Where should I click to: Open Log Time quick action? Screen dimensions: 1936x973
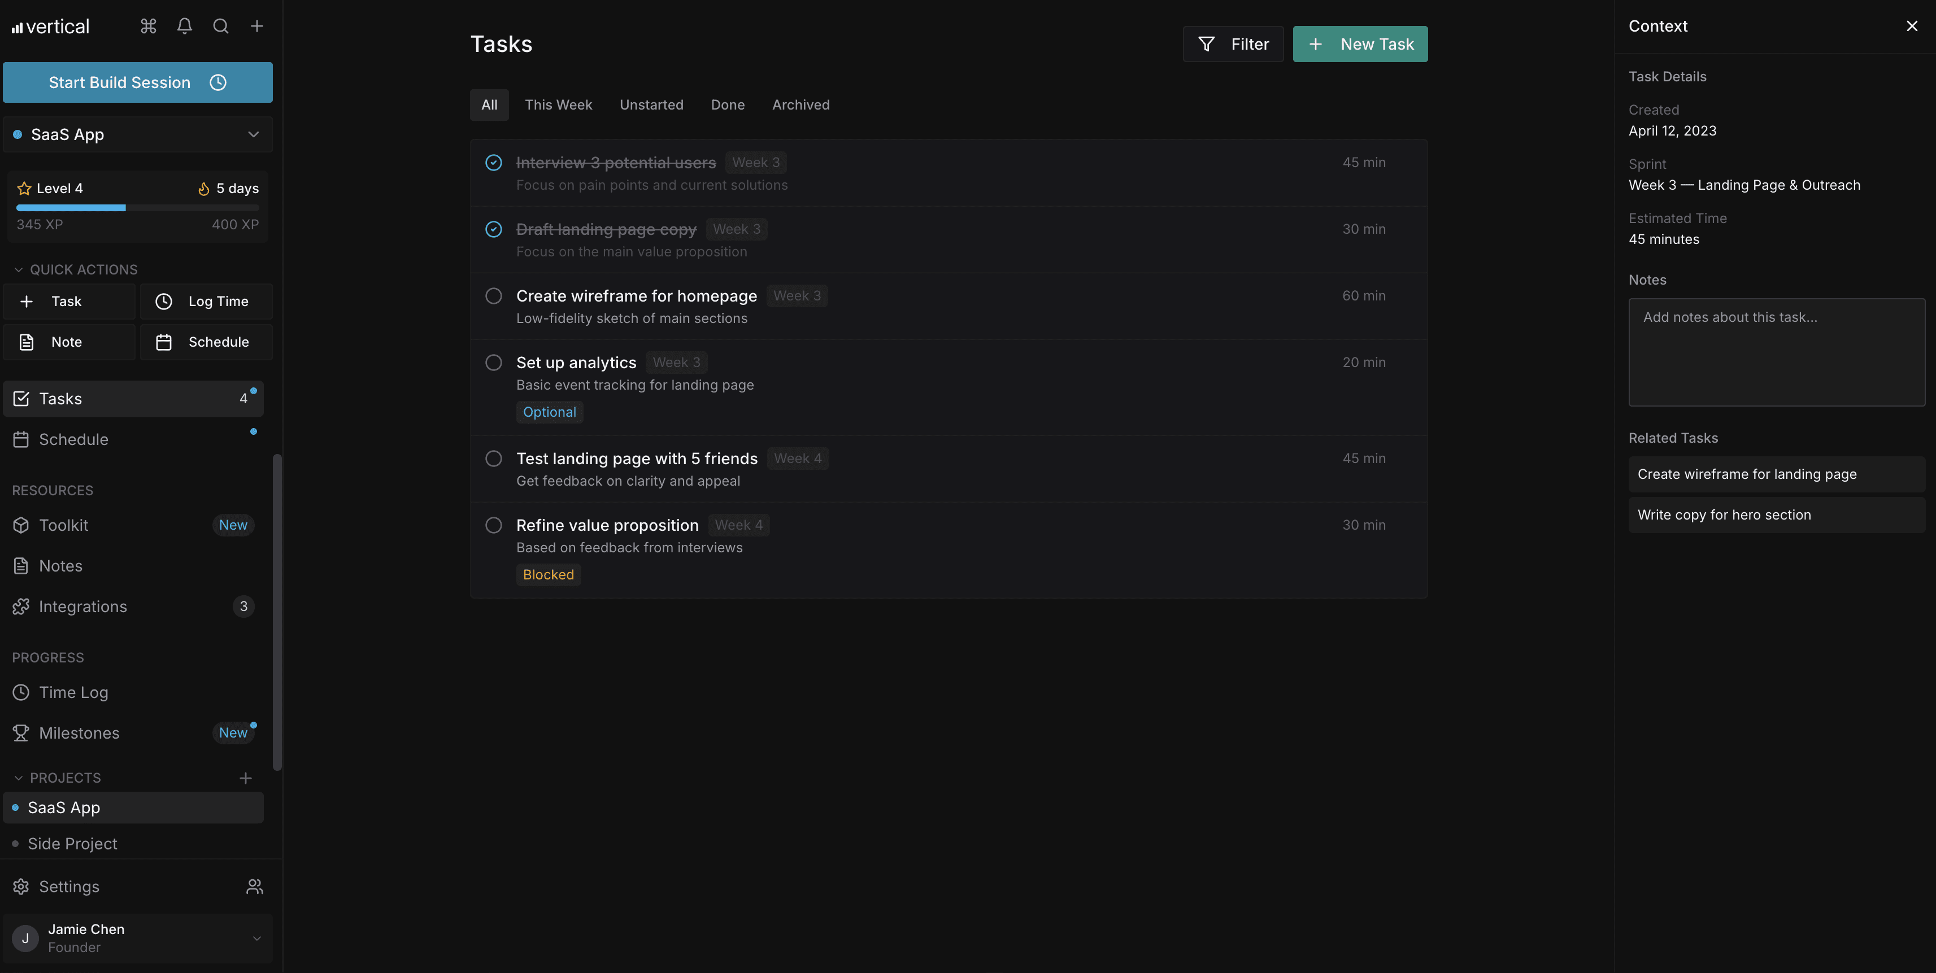click(x=206, y=302)
